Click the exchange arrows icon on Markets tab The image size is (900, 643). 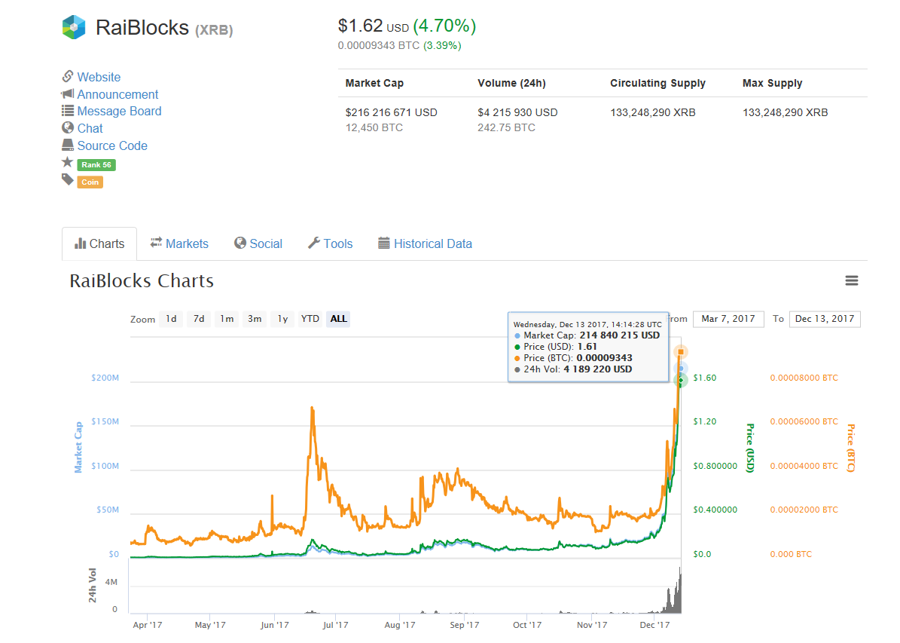(x=156, y=243)
